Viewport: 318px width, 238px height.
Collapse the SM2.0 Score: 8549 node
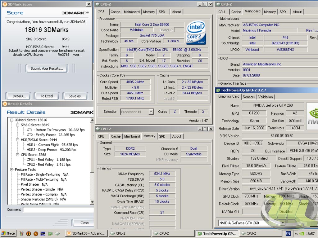(x=18, y=125)
